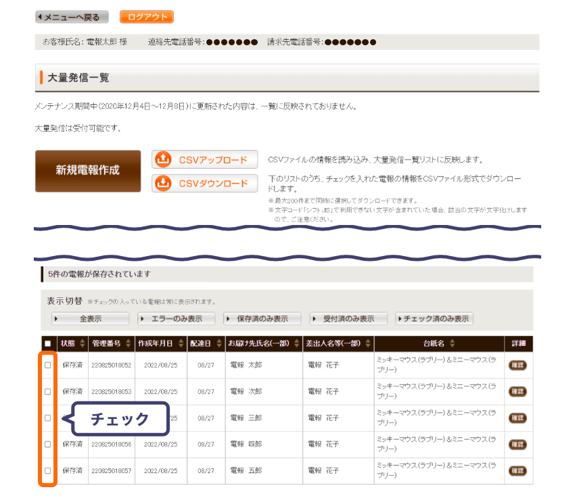Screen dimensions: 575x500
Task: Click recipient name 電報 太郎
Action: coord(246,365)
